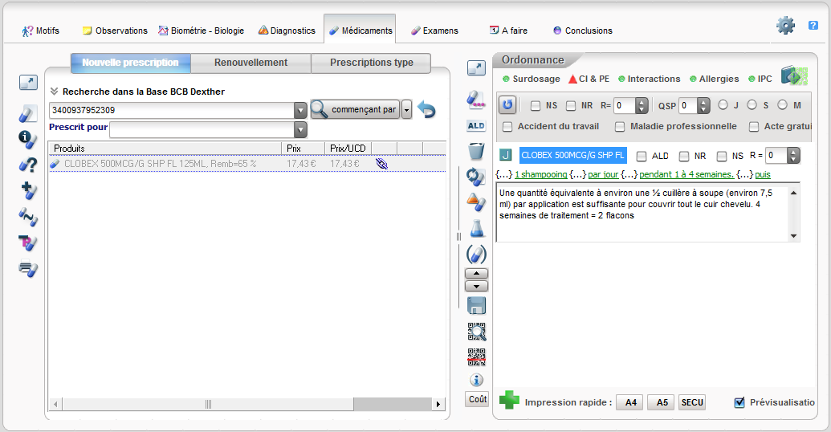Click the pill printer icon in left sidebar
This screenshot has height=432, width=831.
tap(28, 269)
